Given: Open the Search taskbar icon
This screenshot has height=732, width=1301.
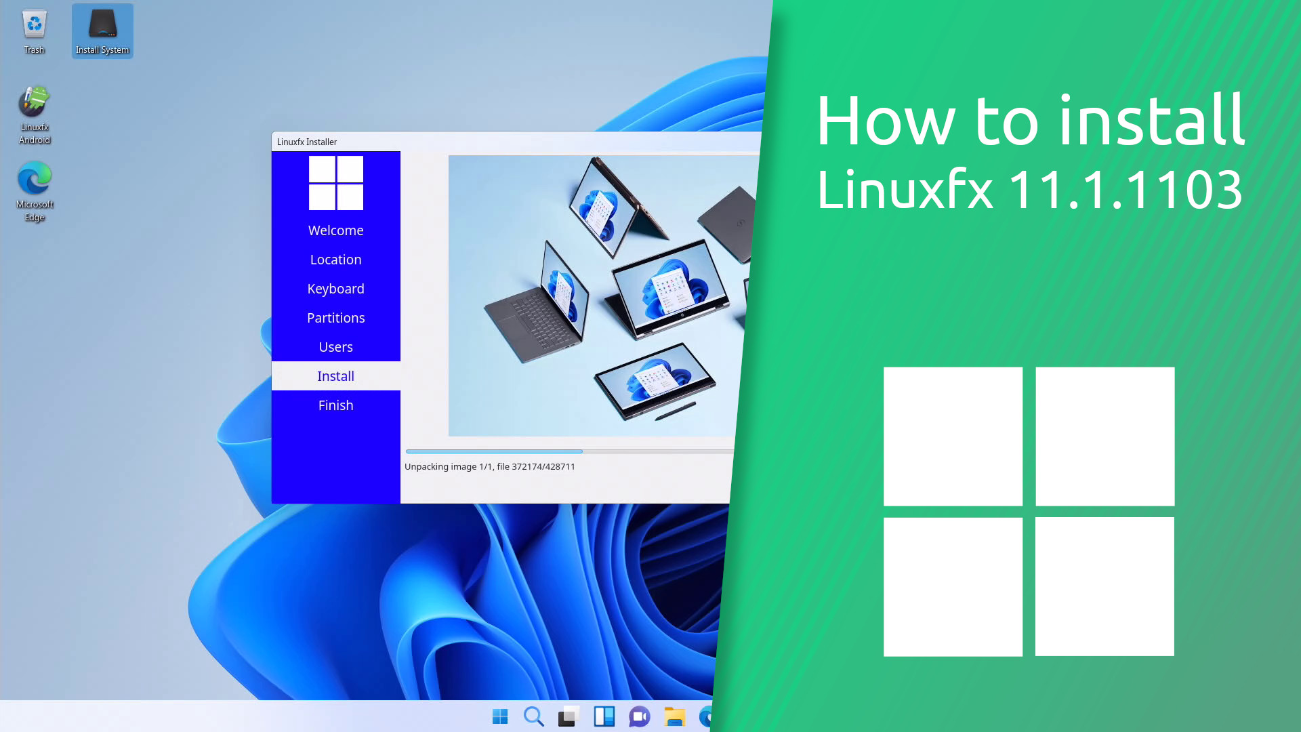Looking at the screenshot, I should [533, 717].
